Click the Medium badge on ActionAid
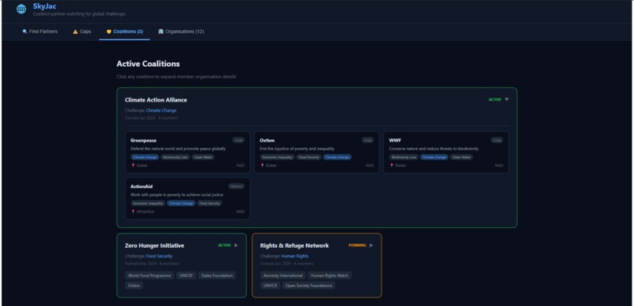The image size is (634, 306). (x=236, y=186)
